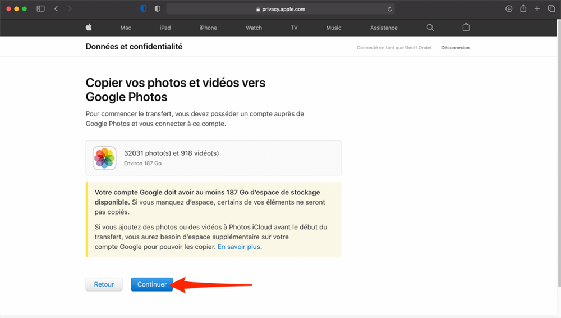Toggle the Safari sidebar icon

[x=40, y=8]
